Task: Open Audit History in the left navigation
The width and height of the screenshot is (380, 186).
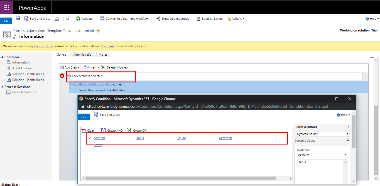Action: 22,68
